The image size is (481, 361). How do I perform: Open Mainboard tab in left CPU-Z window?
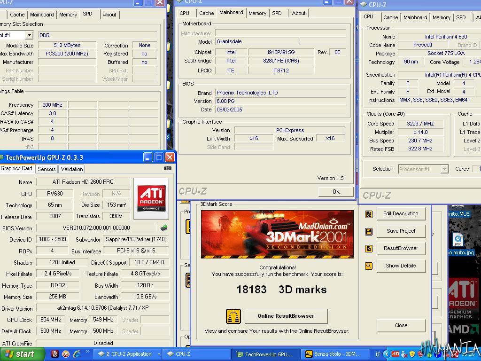42,15
